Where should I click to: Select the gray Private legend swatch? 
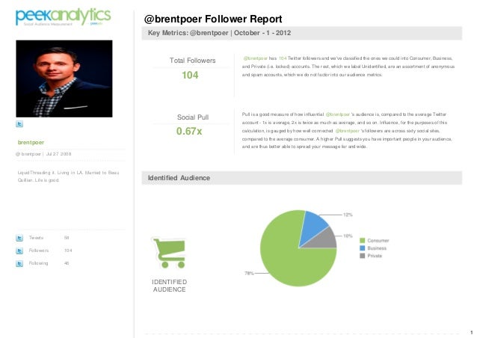[x=363, y=256]
